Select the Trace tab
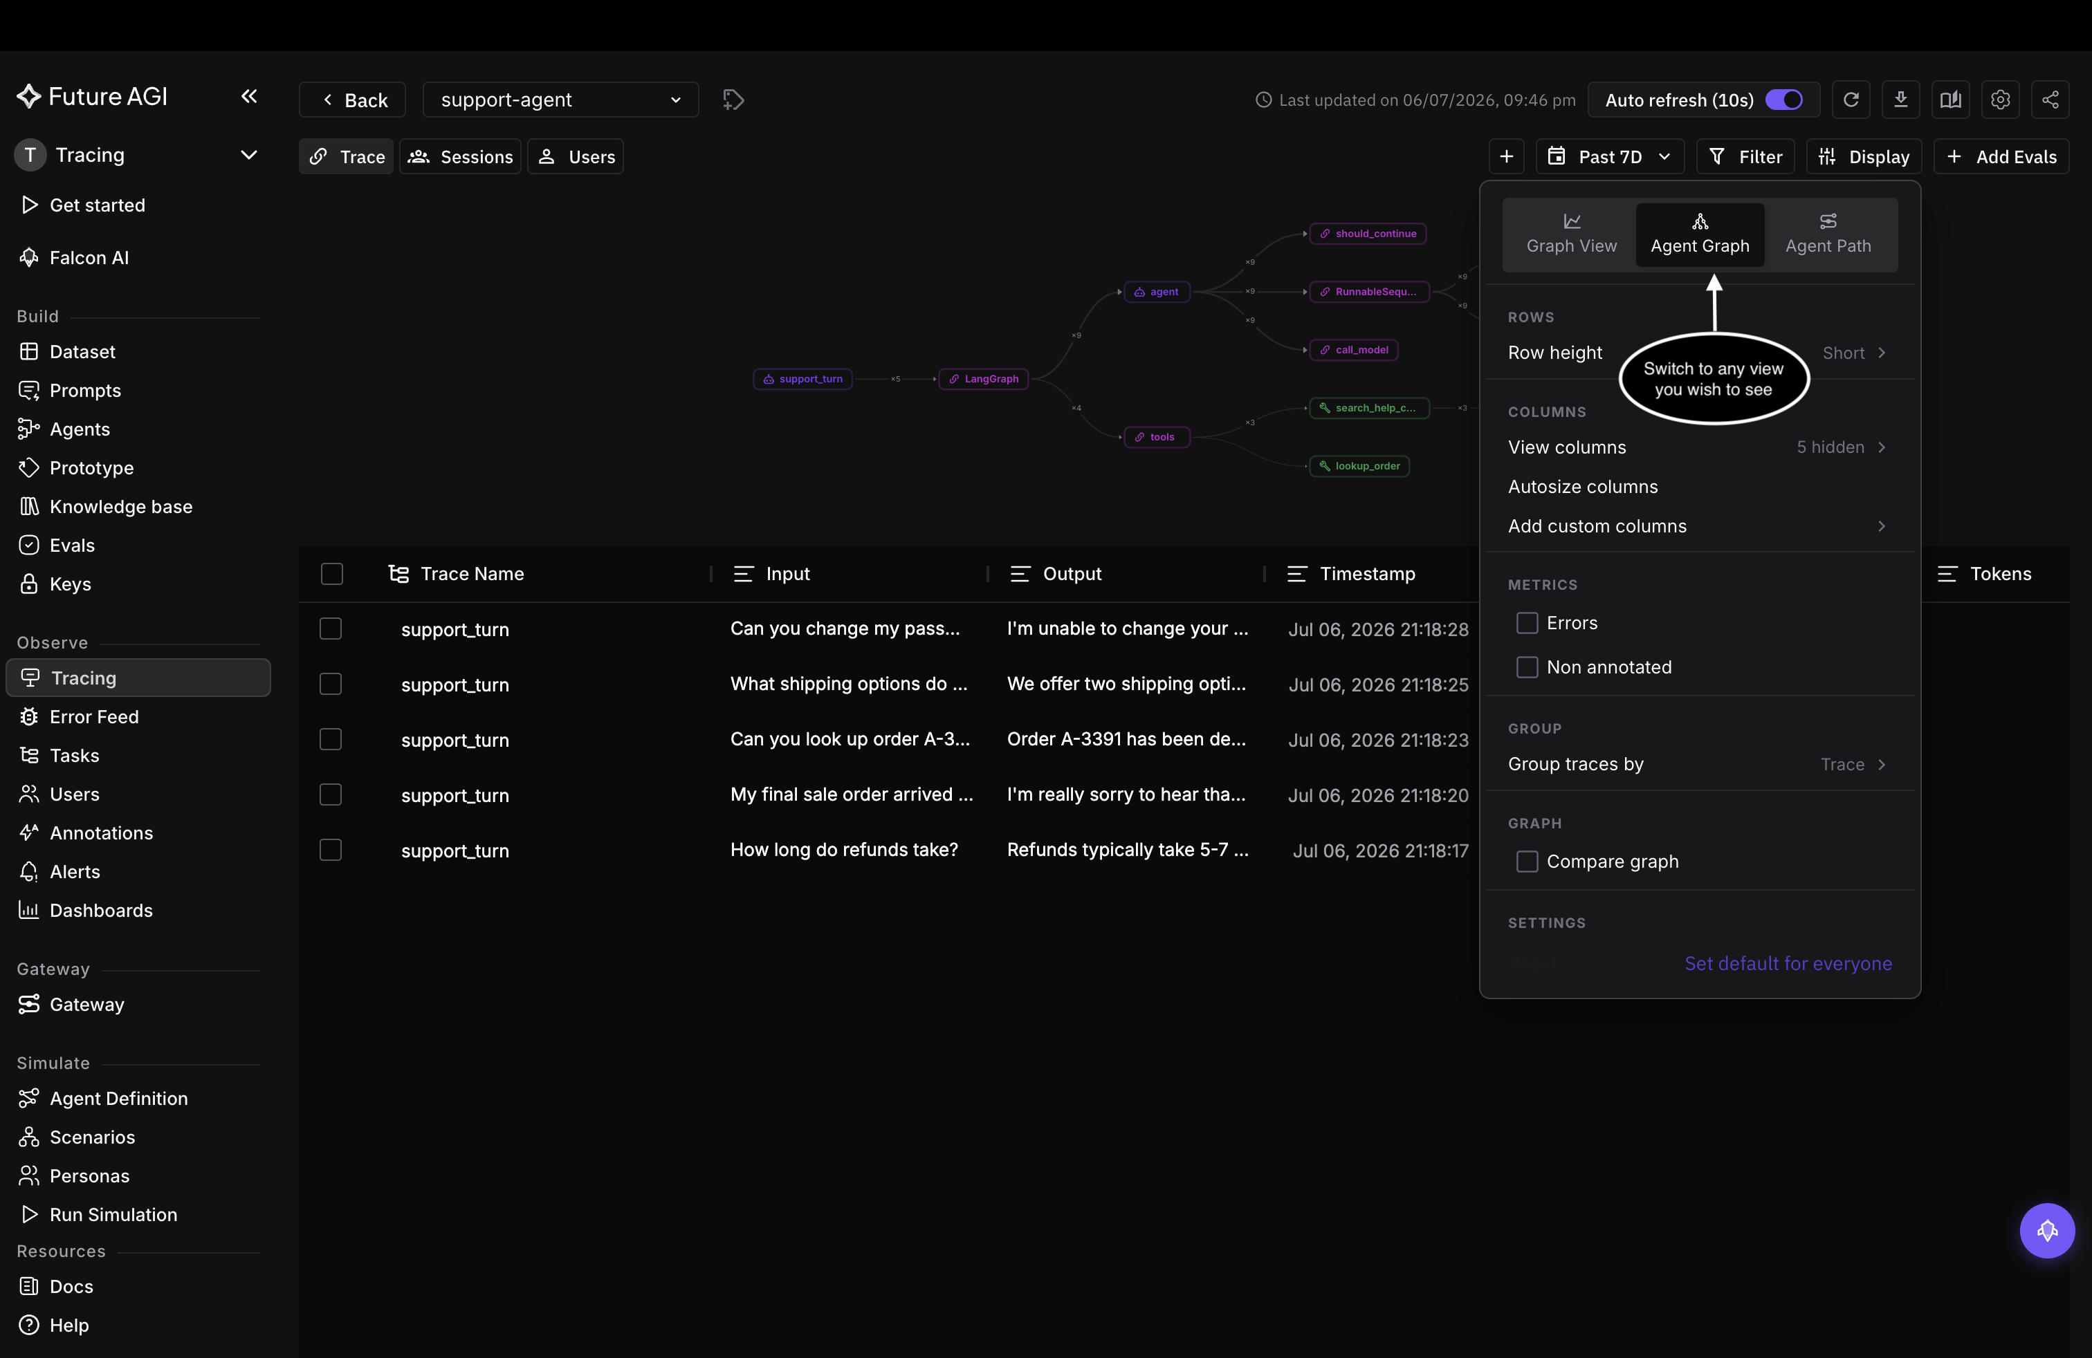Image resolution: width=2092 pixels, height=1358 pixels. point(347,156)
